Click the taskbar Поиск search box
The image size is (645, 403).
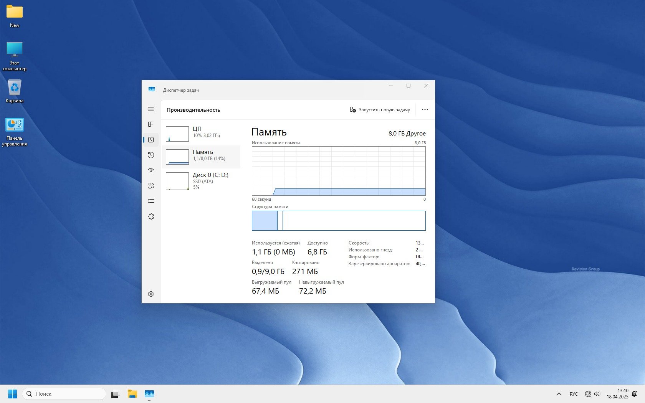tap(64, 394)
